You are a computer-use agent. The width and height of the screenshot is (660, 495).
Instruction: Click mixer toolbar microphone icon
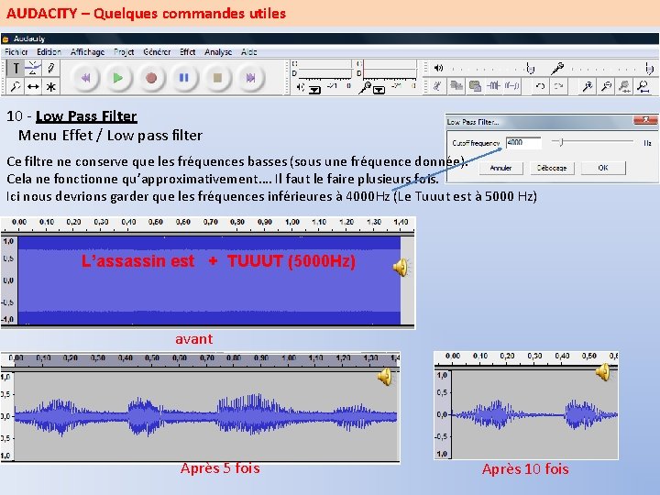click(557, 68)
